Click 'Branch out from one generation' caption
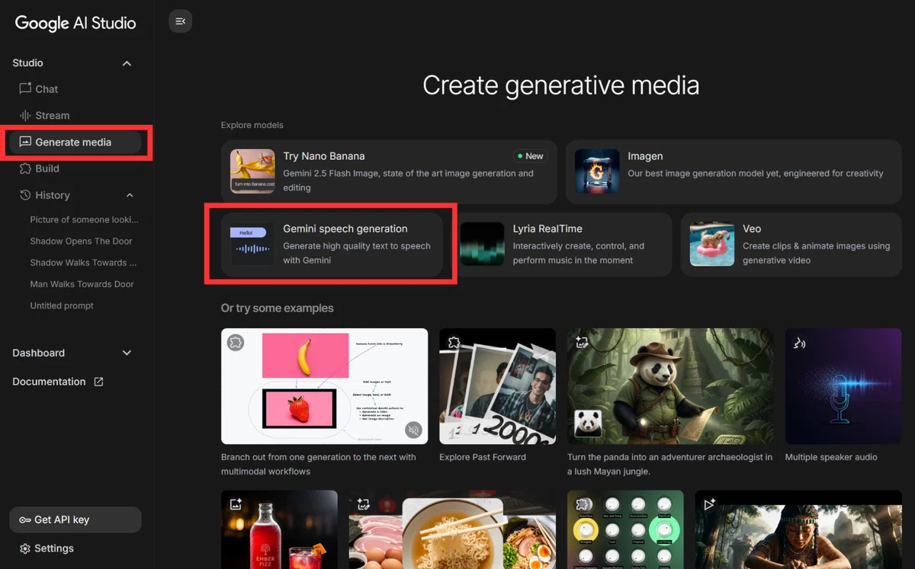The image size is (915, 569). [x=319, y=464]
